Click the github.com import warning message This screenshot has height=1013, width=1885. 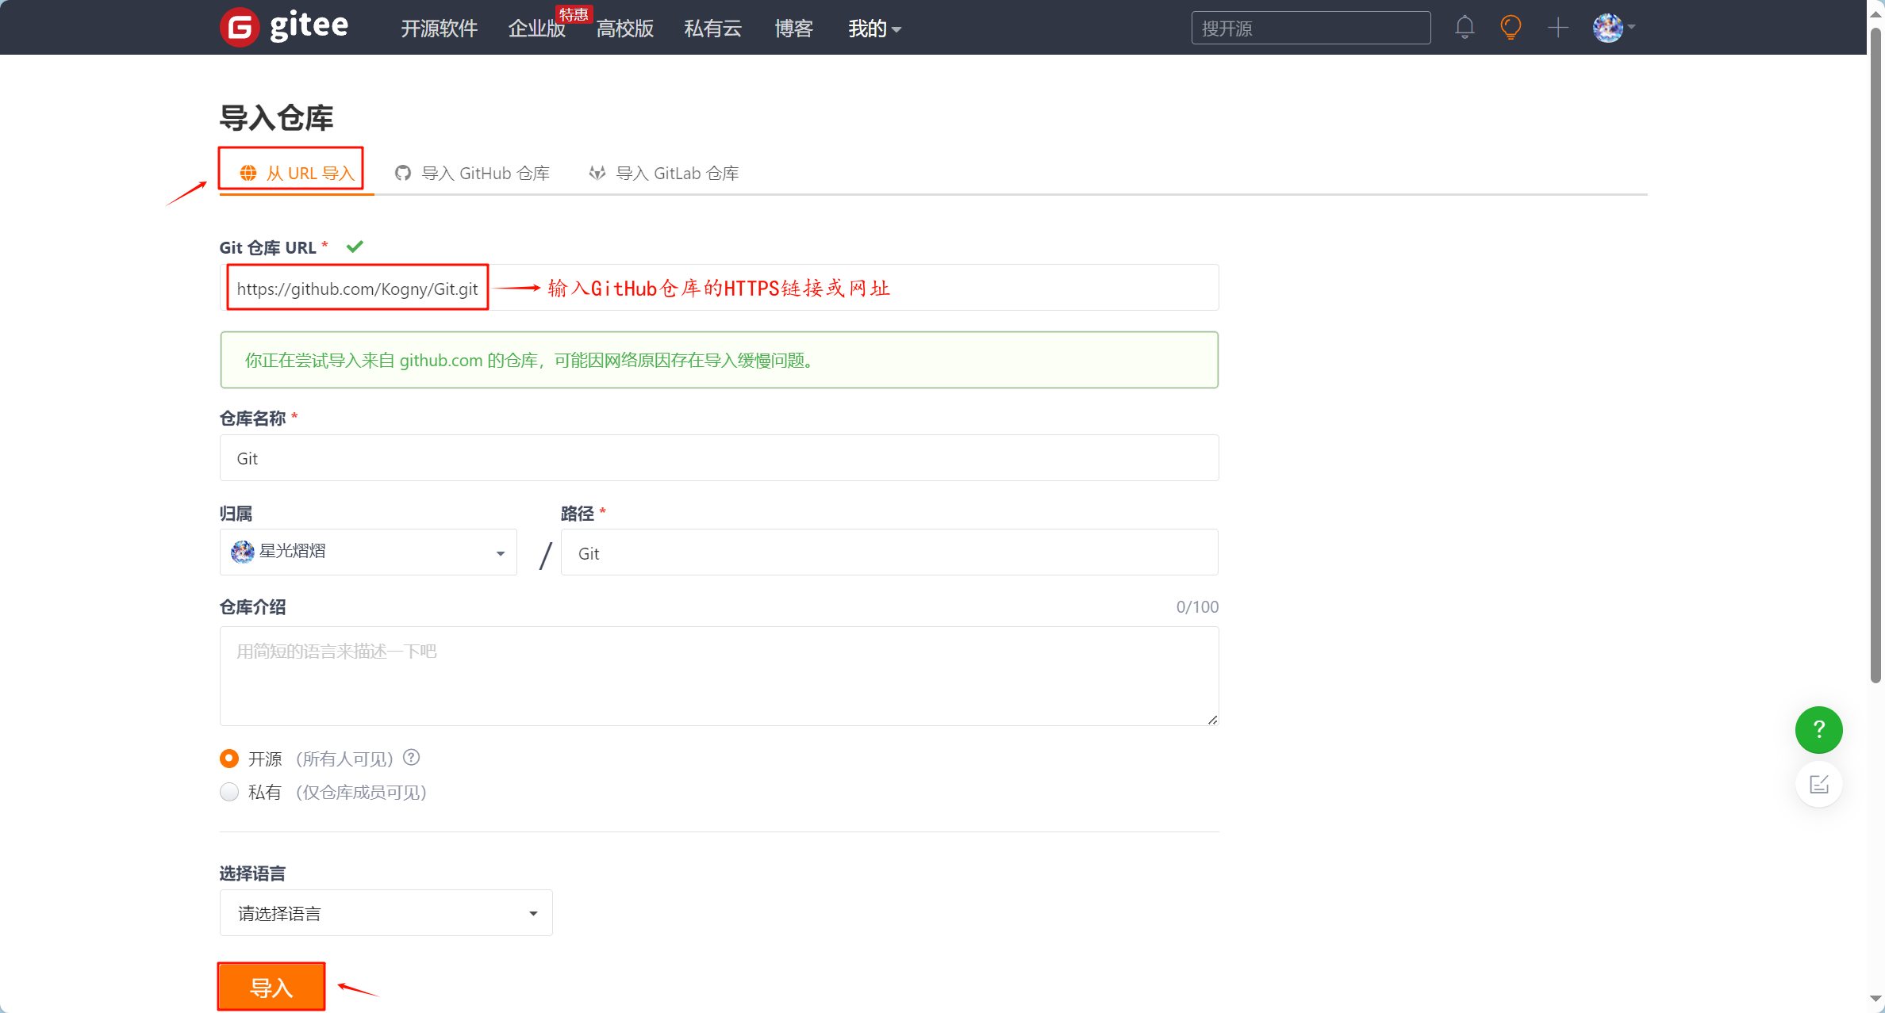click(x=719, y=360)
